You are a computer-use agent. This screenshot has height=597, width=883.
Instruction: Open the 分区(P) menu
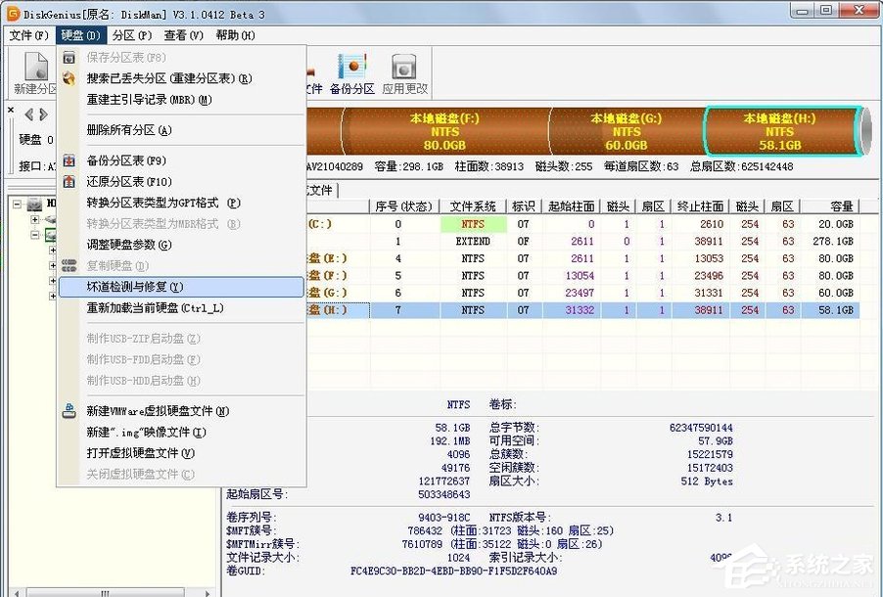[132, 34]
